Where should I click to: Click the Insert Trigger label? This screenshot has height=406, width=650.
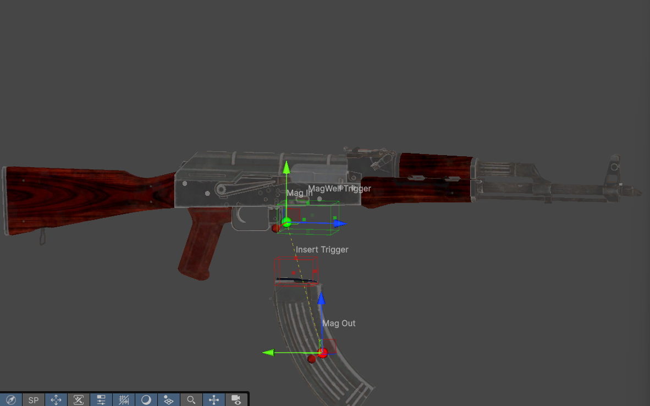321,249
